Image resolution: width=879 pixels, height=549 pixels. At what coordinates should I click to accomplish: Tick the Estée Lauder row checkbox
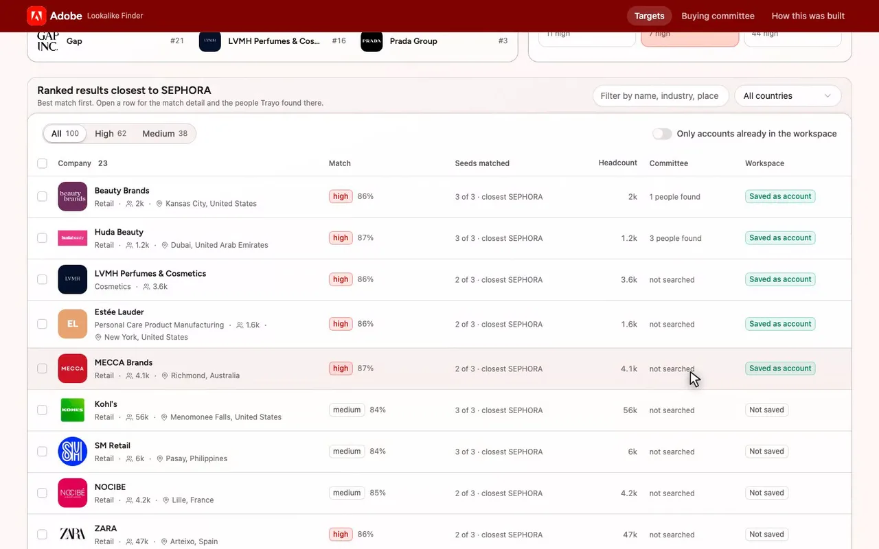[43, 324]
